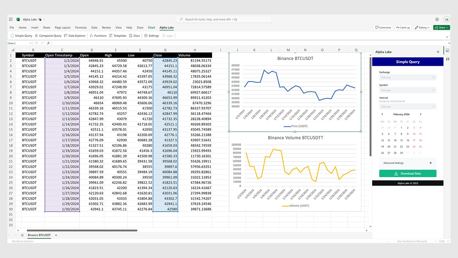
Task: Click the side panel vertical scrollbar
Action: click(x=370, y=106)
